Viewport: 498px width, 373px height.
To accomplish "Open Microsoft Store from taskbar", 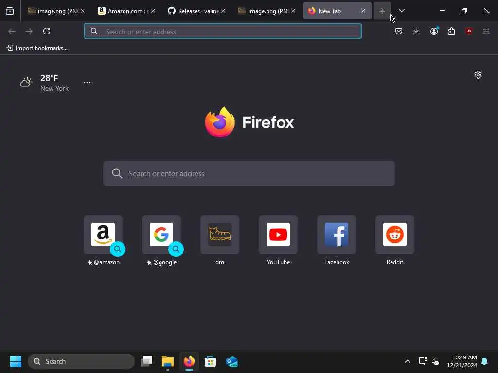I will 210,361.
